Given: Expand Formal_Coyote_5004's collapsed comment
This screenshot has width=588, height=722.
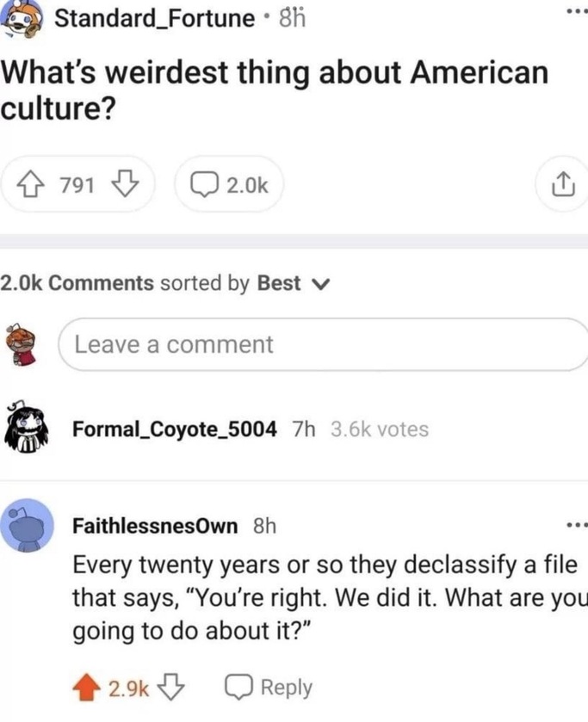Looking at the screenshot, I should tap(294, 429).
